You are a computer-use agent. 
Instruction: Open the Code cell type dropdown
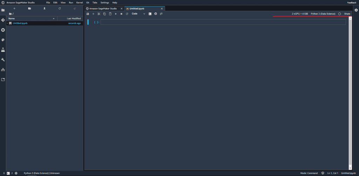click(x=138, y=14)
